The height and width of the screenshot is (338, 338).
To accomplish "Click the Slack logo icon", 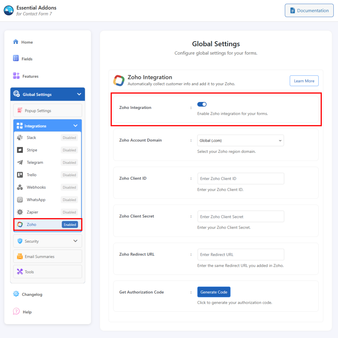I will tap(20, 138).
